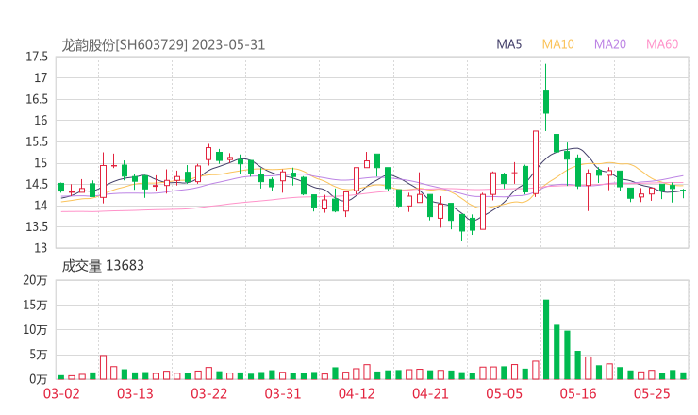Click the MA60 legend label
This screenshot has height=415, width=698.
click(662, 44)
